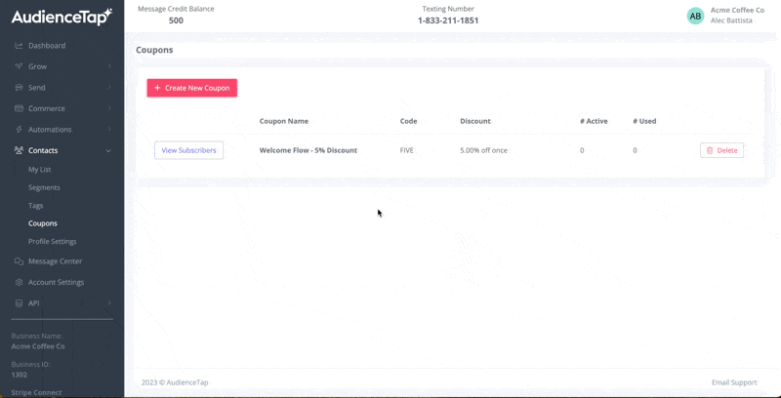
Task: Click the Commerce card icon in sidebar
Action: click(19, 108)
